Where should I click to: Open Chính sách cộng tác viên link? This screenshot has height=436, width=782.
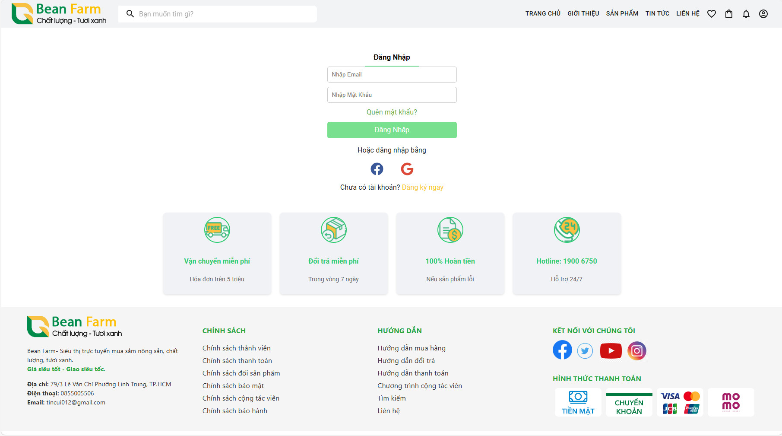coord(241,398)
